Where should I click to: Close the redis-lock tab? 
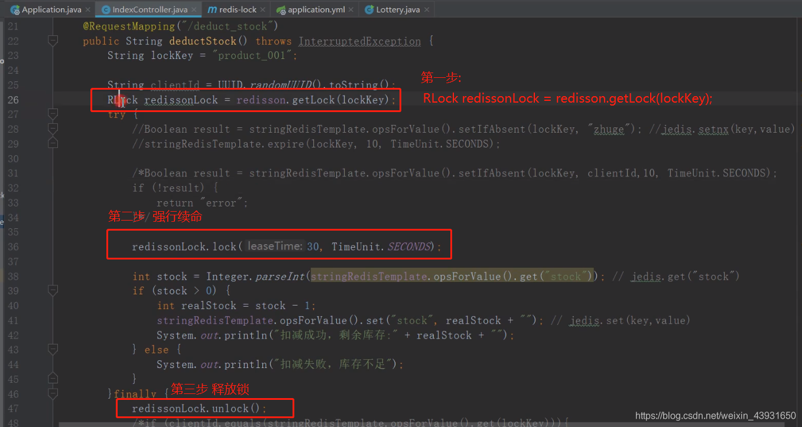click(x=262, y=9)
